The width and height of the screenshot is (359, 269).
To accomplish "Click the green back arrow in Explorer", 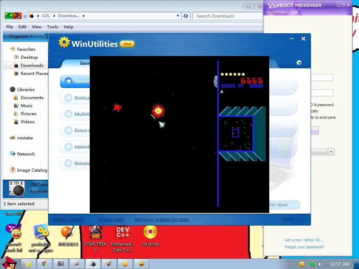I will 9,16.
